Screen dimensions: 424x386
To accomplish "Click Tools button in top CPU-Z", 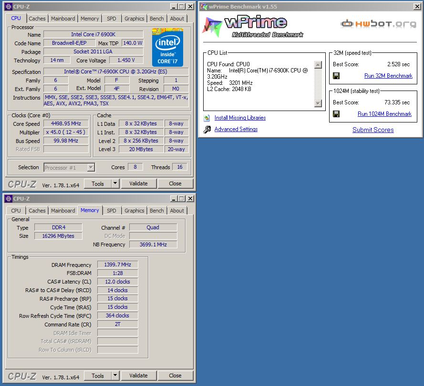I will click(98, 183).
